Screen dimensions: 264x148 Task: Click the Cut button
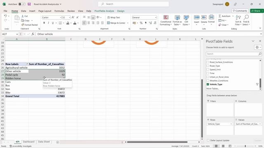[25, 16]
